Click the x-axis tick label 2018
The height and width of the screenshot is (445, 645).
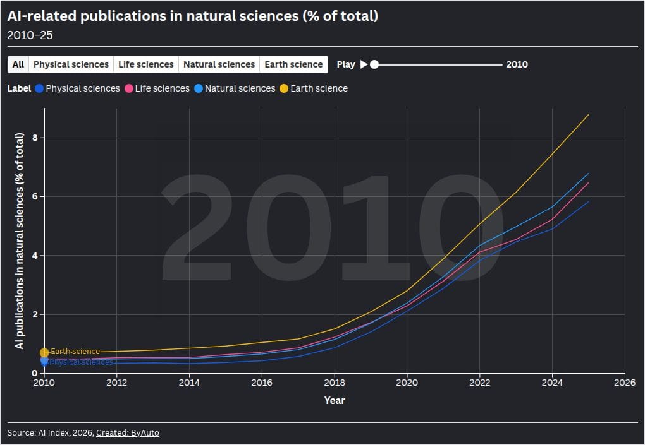[335, 383]
